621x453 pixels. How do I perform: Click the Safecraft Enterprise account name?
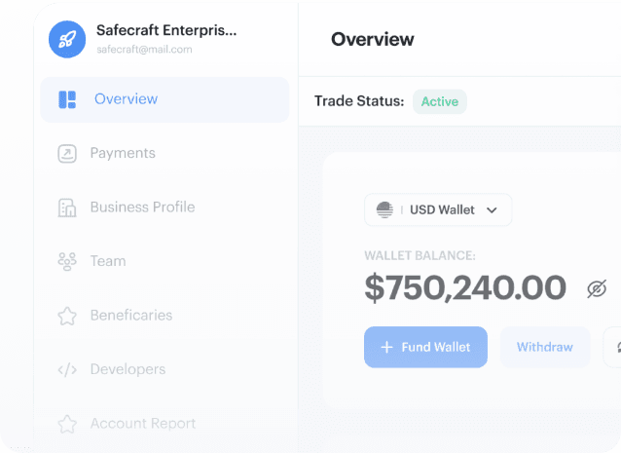[x=166, y=30]
